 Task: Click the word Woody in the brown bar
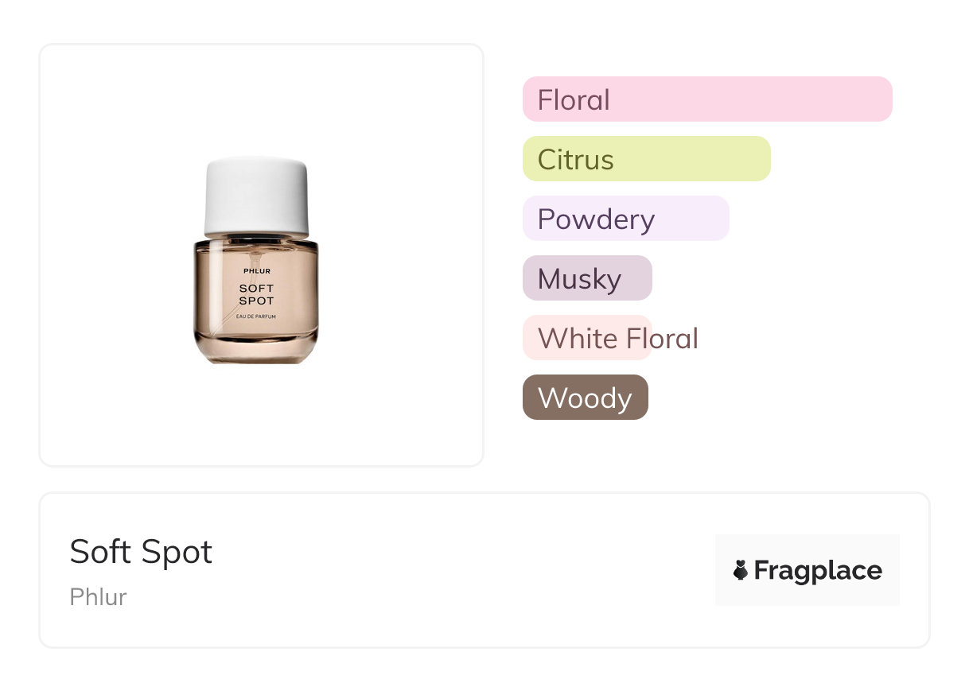click(585, 398)
